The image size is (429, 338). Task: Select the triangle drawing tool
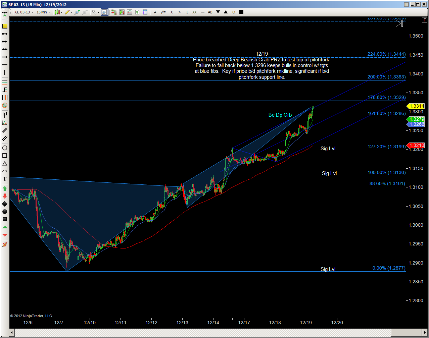(5, 163)
